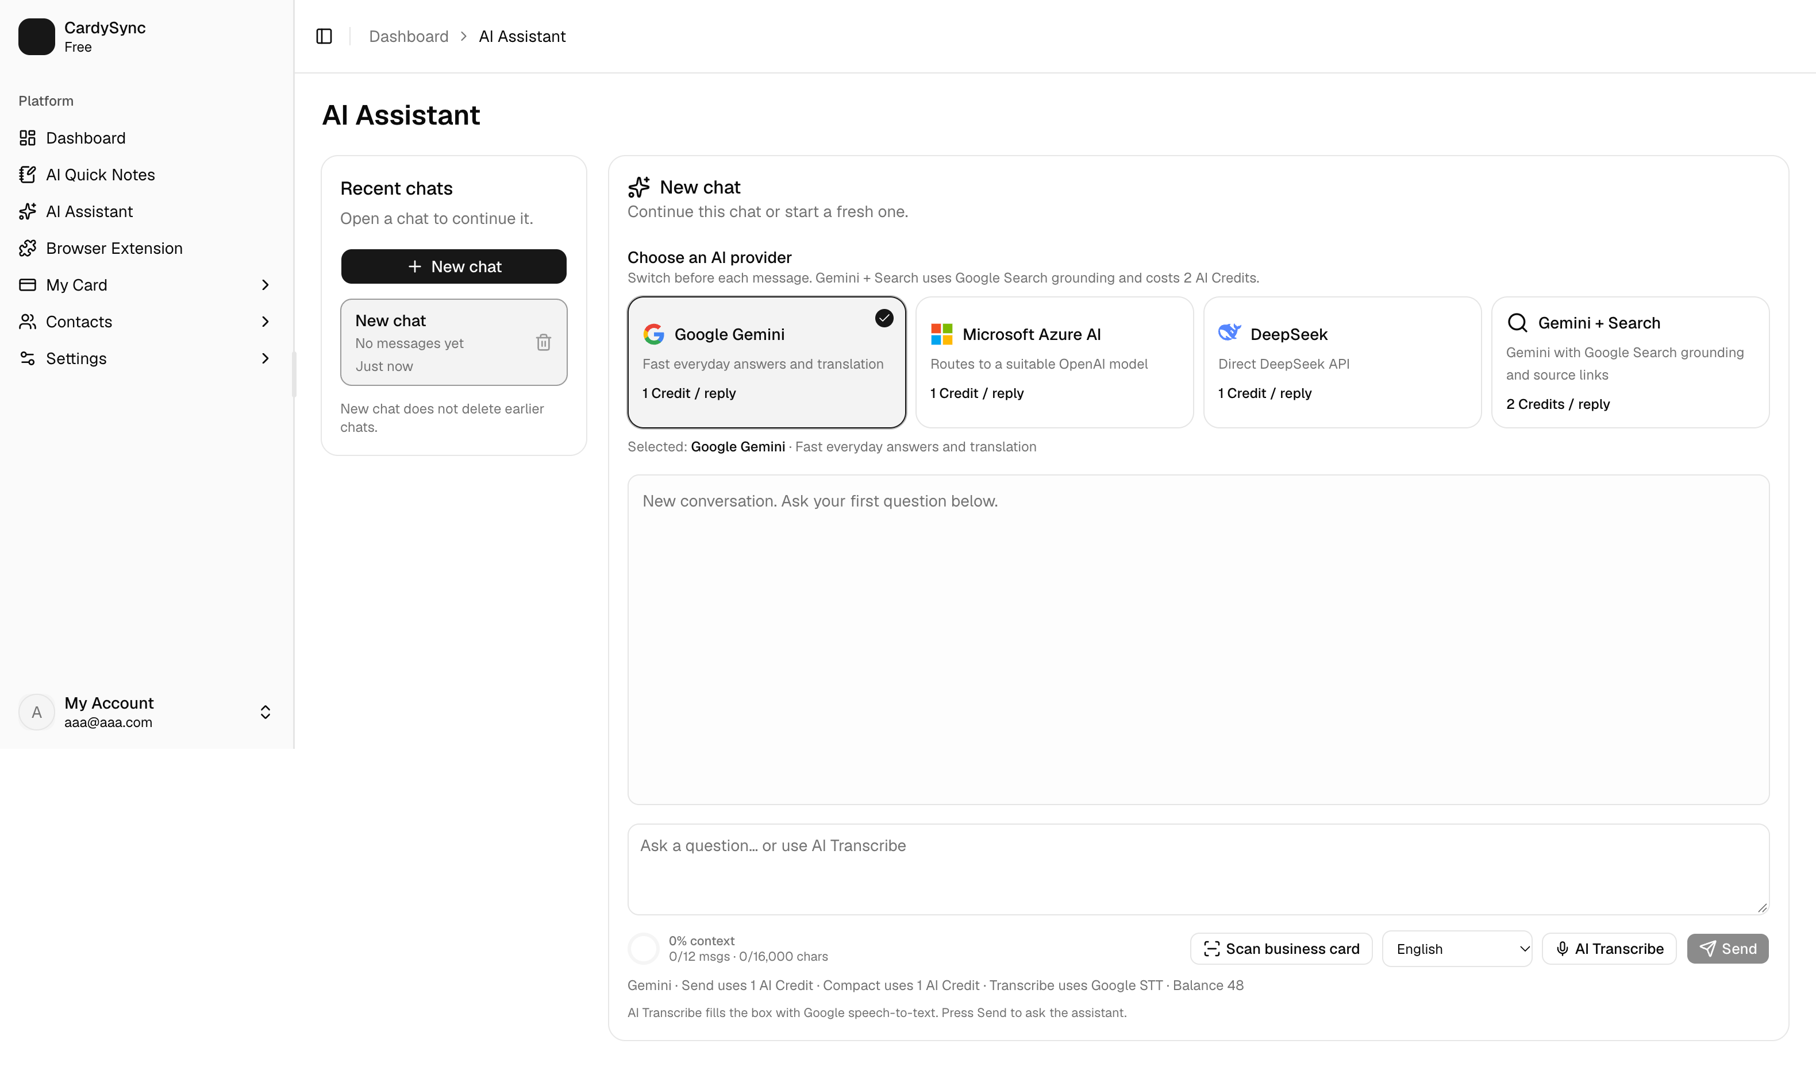Click 'New chat does not delete earlier chats'
The width and height of the screenshot is (1816, 1067).
click(x=442, y=417)
